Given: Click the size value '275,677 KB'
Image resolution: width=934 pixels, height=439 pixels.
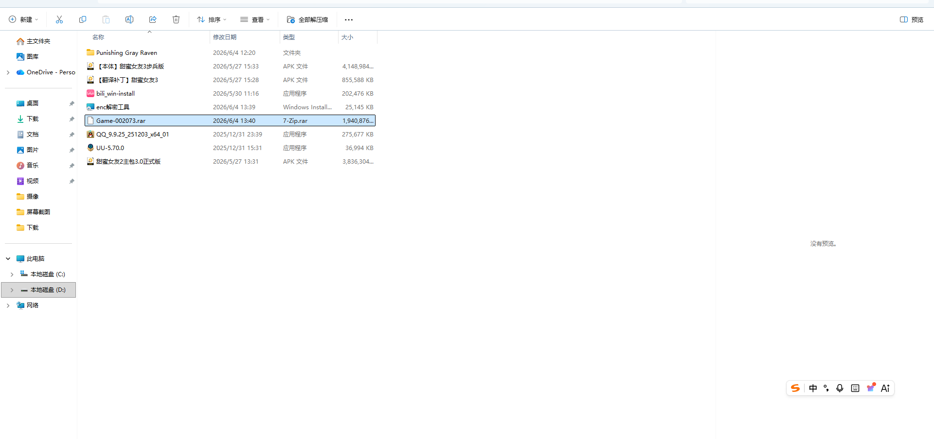Looking at the screenshot, I should pos(358,134).
